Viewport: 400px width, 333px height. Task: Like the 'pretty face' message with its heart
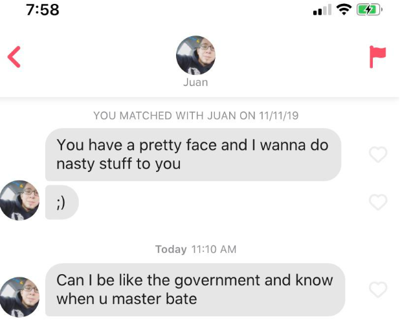pos(378,155)
